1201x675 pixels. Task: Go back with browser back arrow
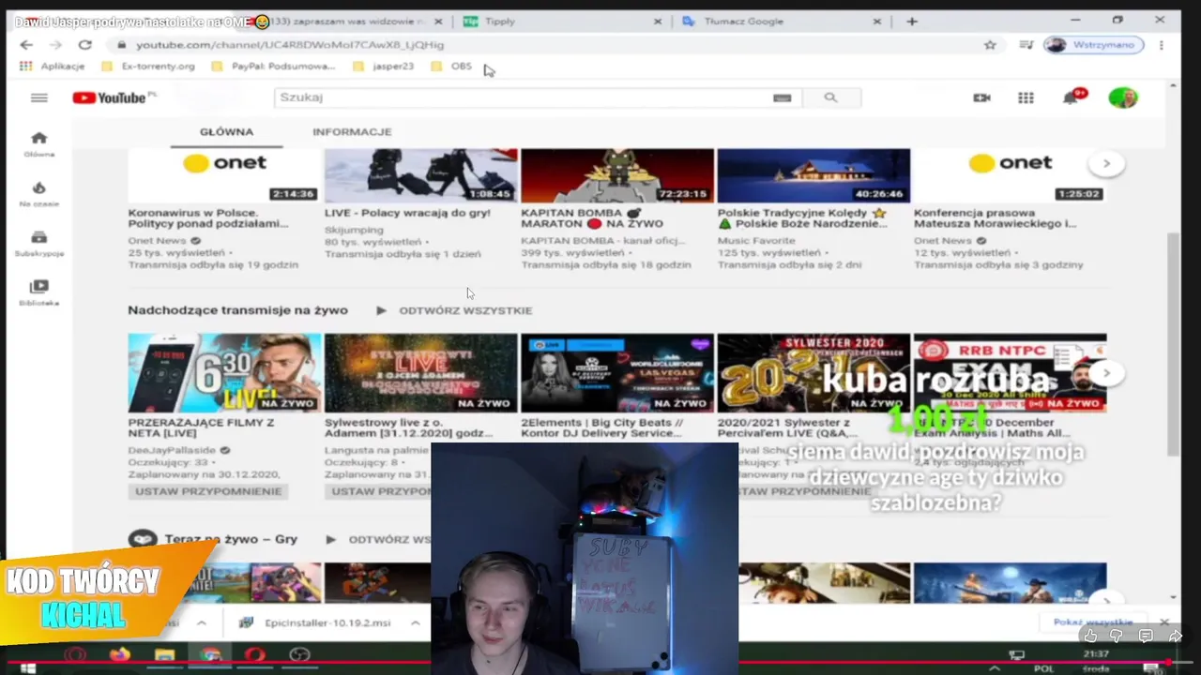[x=25, y=45]
